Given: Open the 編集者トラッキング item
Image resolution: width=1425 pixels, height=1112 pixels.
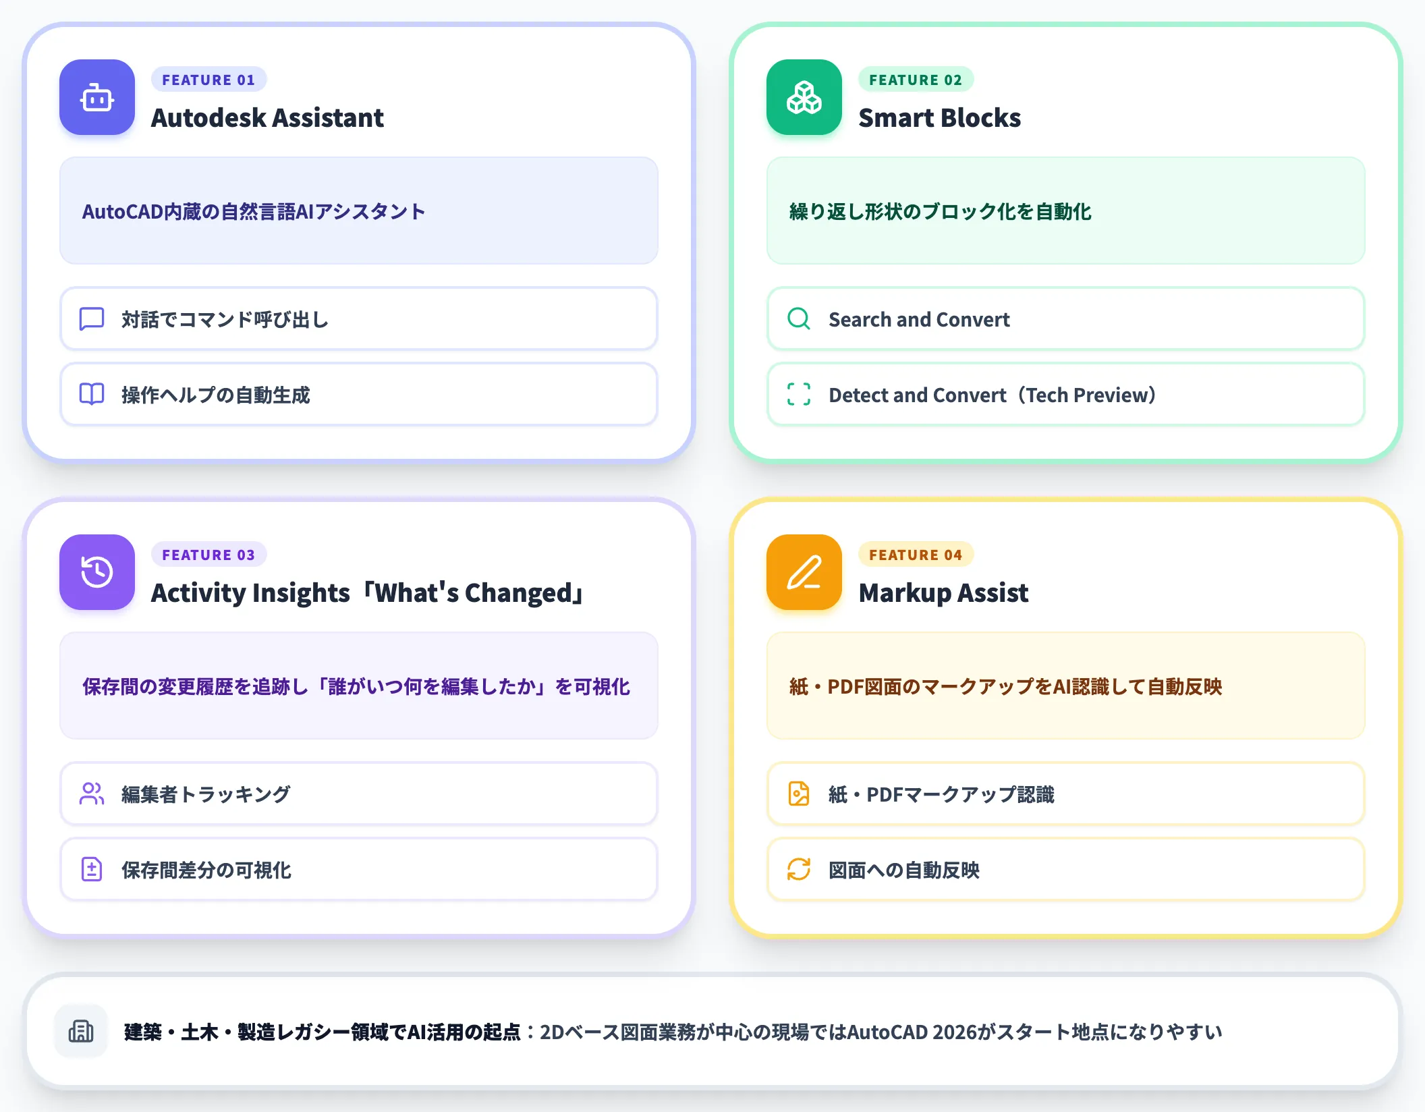Looking at the screenshot, I should 359,794.
